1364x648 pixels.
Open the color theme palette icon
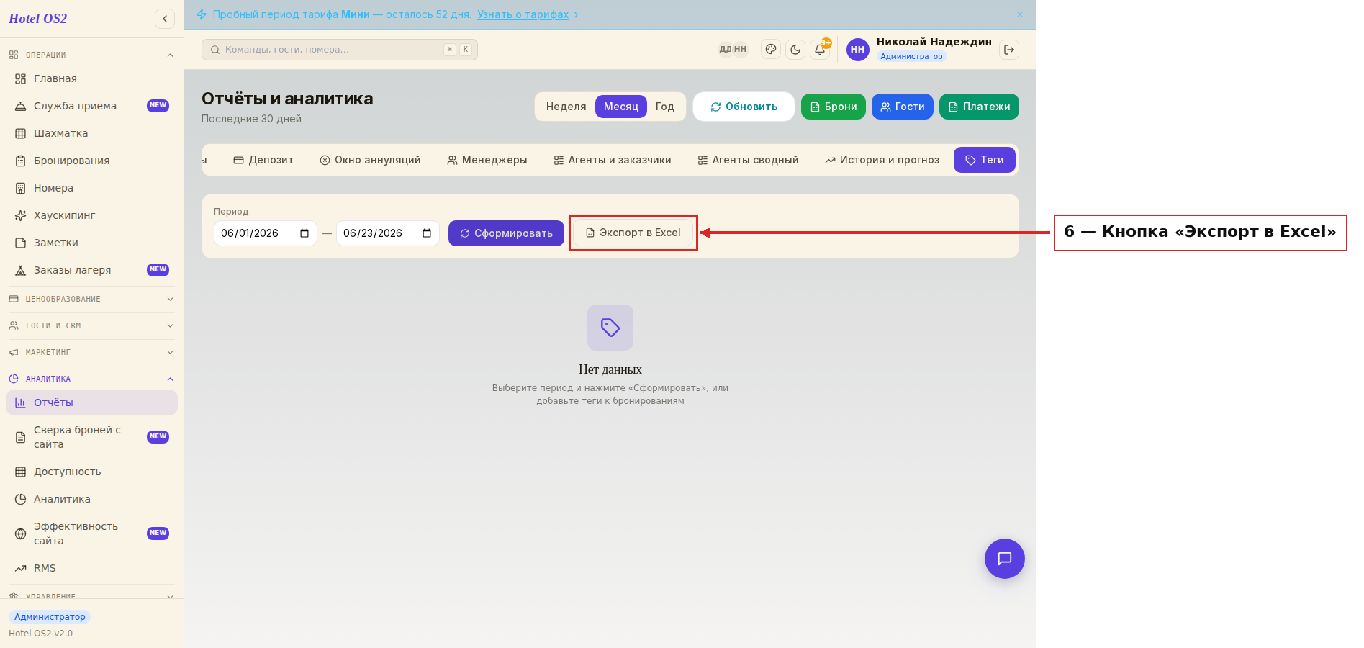(x=771, y=50)
